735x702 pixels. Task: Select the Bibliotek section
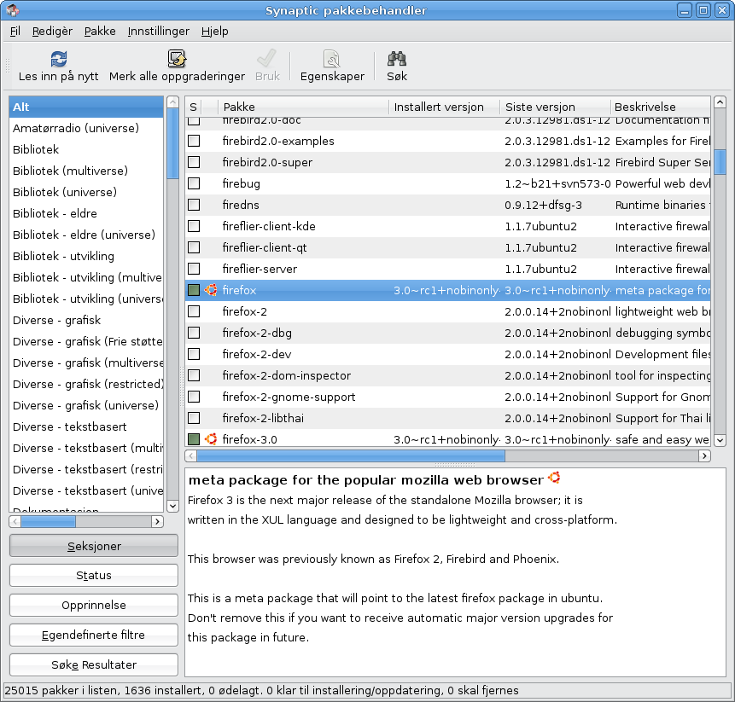pyautogui.click(x=86, y=149)
